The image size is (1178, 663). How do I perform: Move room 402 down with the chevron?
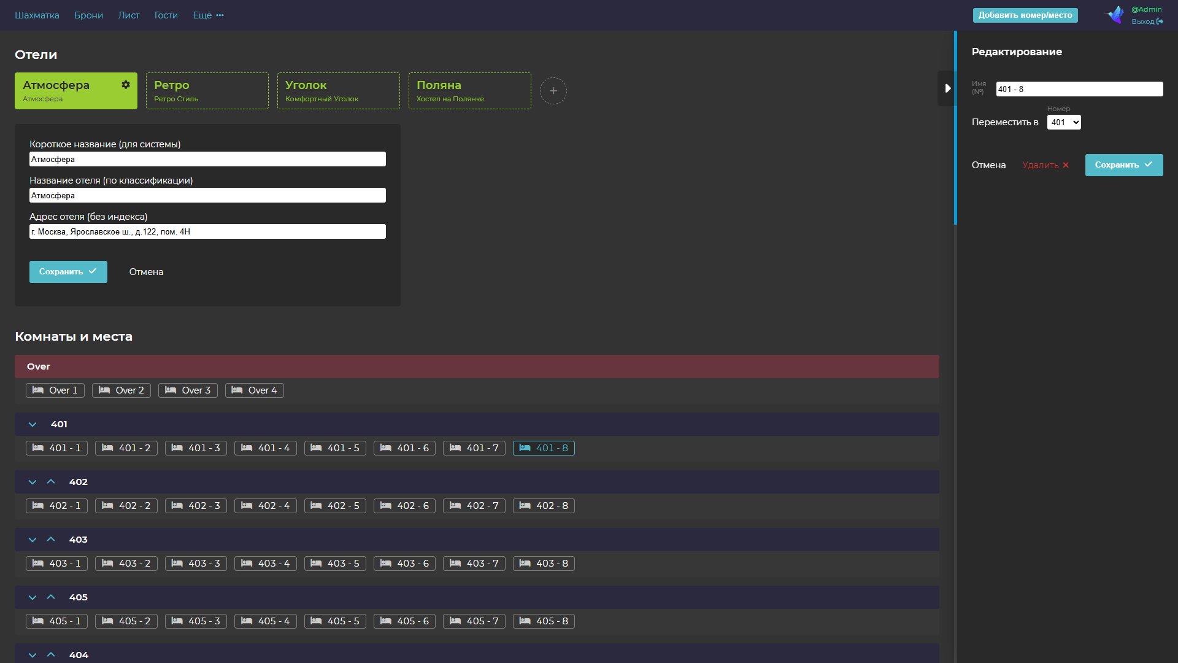33,482
